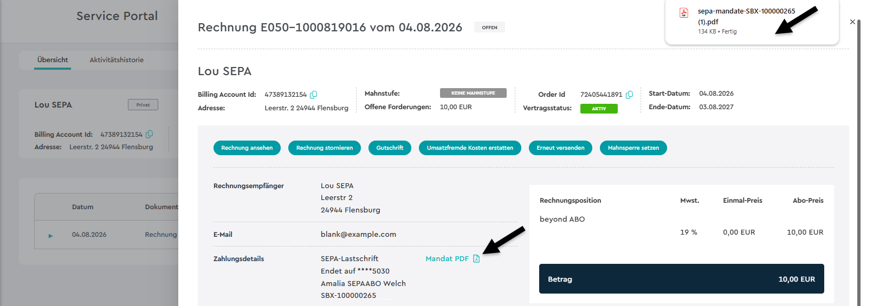Click the Rechnung cell in table row
Screen dimensions: 873x306
[x=161, y=235]
